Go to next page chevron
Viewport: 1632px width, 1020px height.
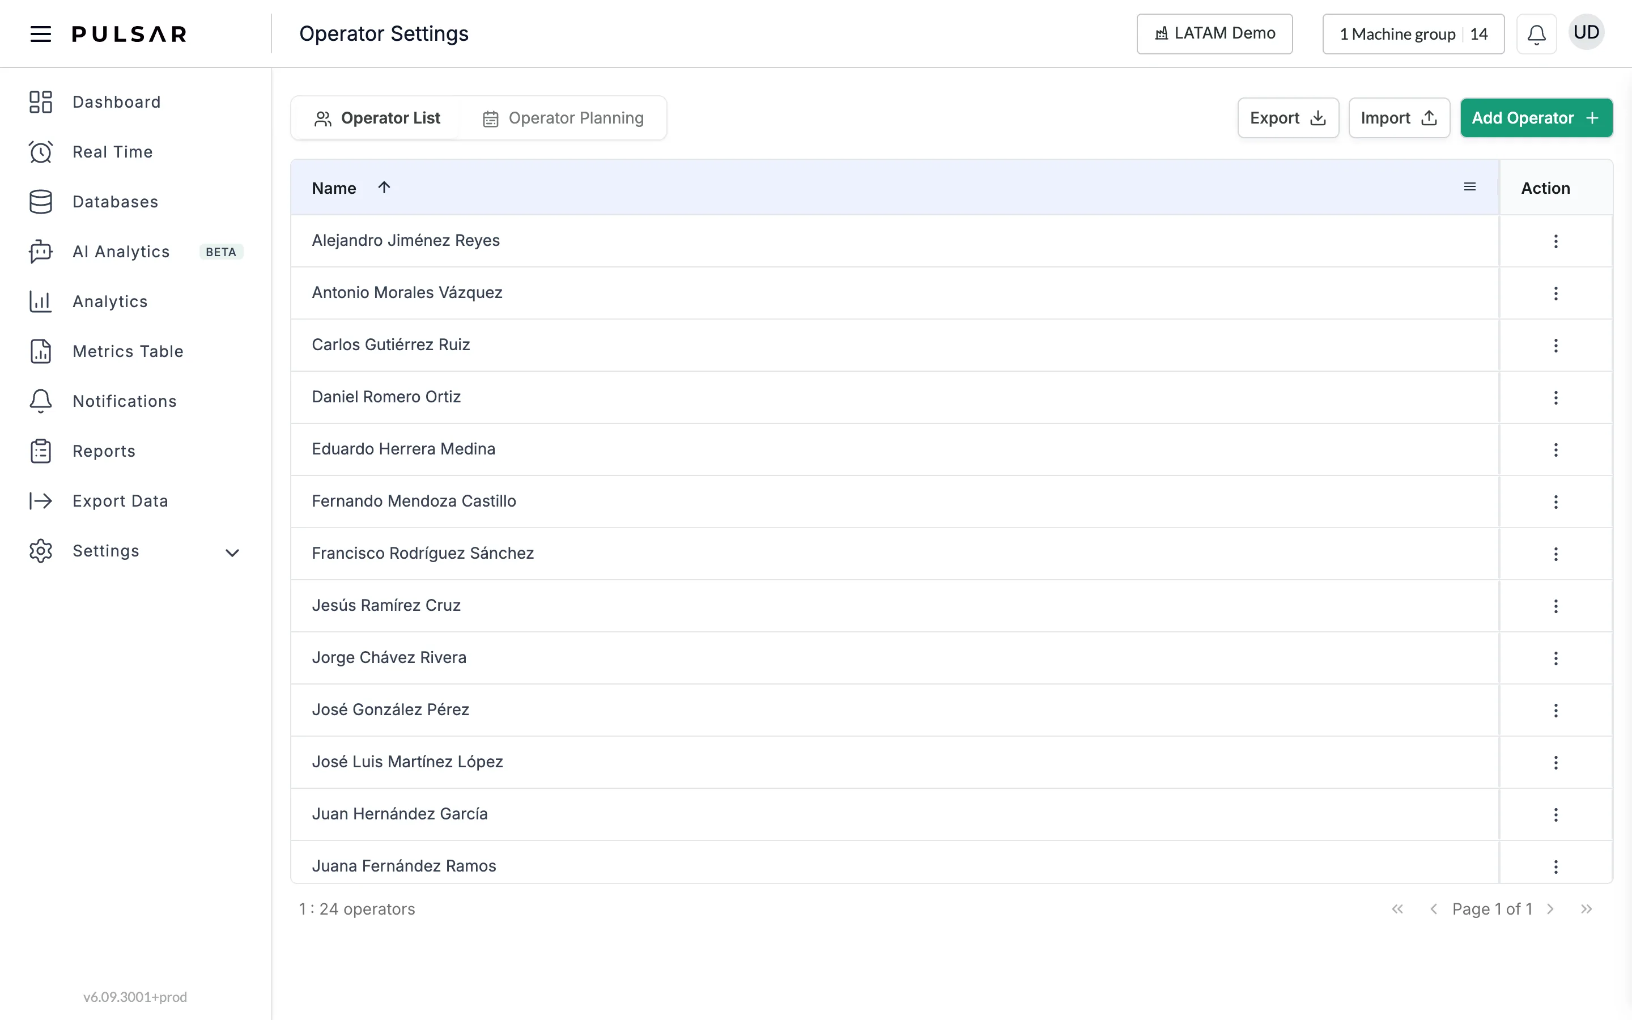pos(1550,909)
